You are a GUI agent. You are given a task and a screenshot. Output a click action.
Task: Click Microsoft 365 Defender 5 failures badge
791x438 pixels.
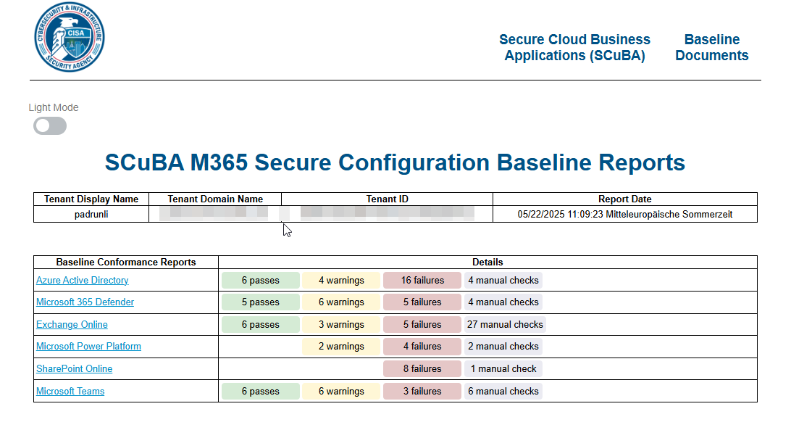pyautogui.click(x=422, y=302)
